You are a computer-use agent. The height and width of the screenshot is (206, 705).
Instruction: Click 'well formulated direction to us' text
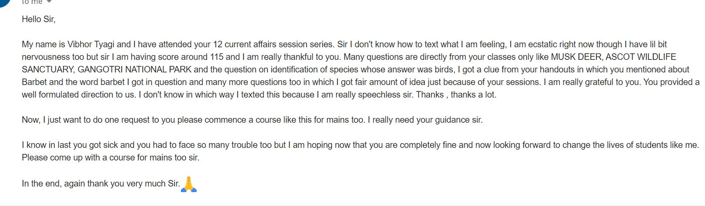(79, 95)
